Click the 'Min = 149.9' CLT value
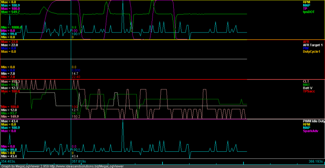 (x=10, y=116)
